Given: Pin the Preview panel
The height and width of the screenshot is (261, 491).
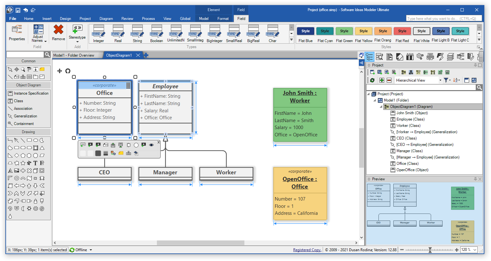Looking at the screenshot, I should [x=475, y=179].
